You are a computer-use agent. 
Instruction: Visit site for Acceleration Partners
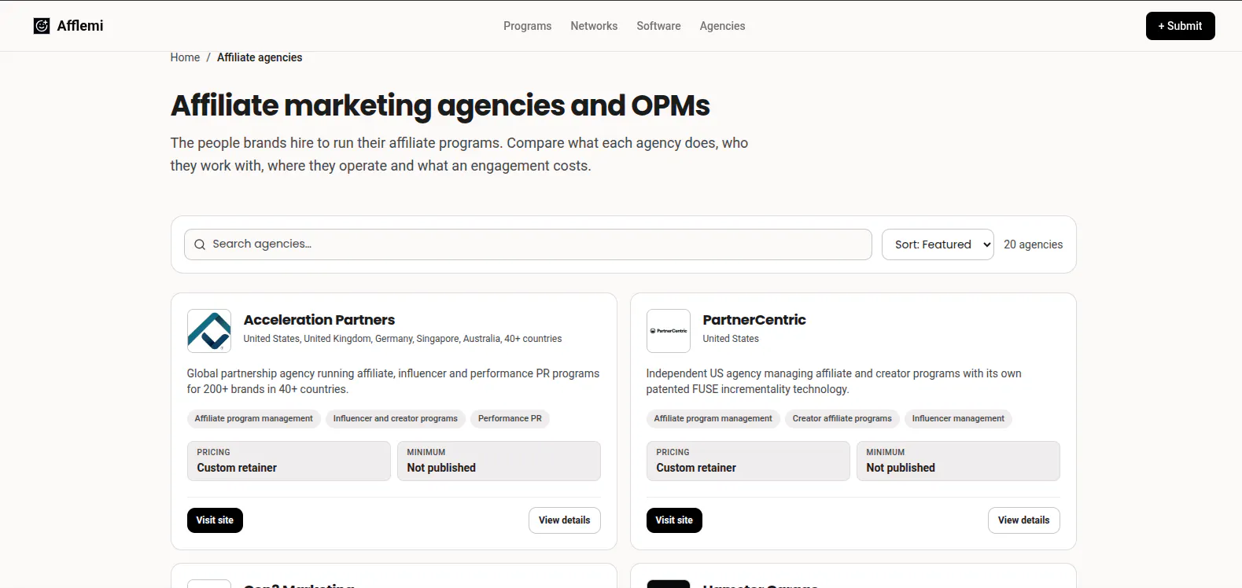(215, 520)
